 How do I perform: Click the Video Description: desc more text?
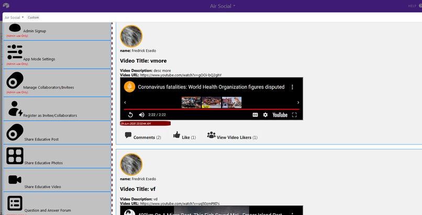146,71
